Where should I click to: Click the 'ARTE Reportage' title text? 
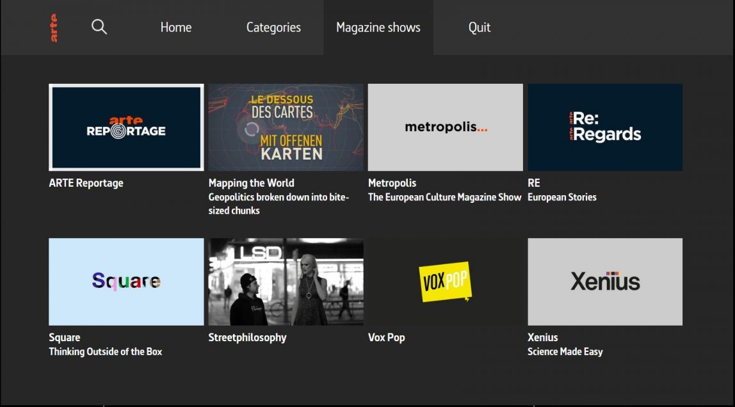click(x=86, y=183)
